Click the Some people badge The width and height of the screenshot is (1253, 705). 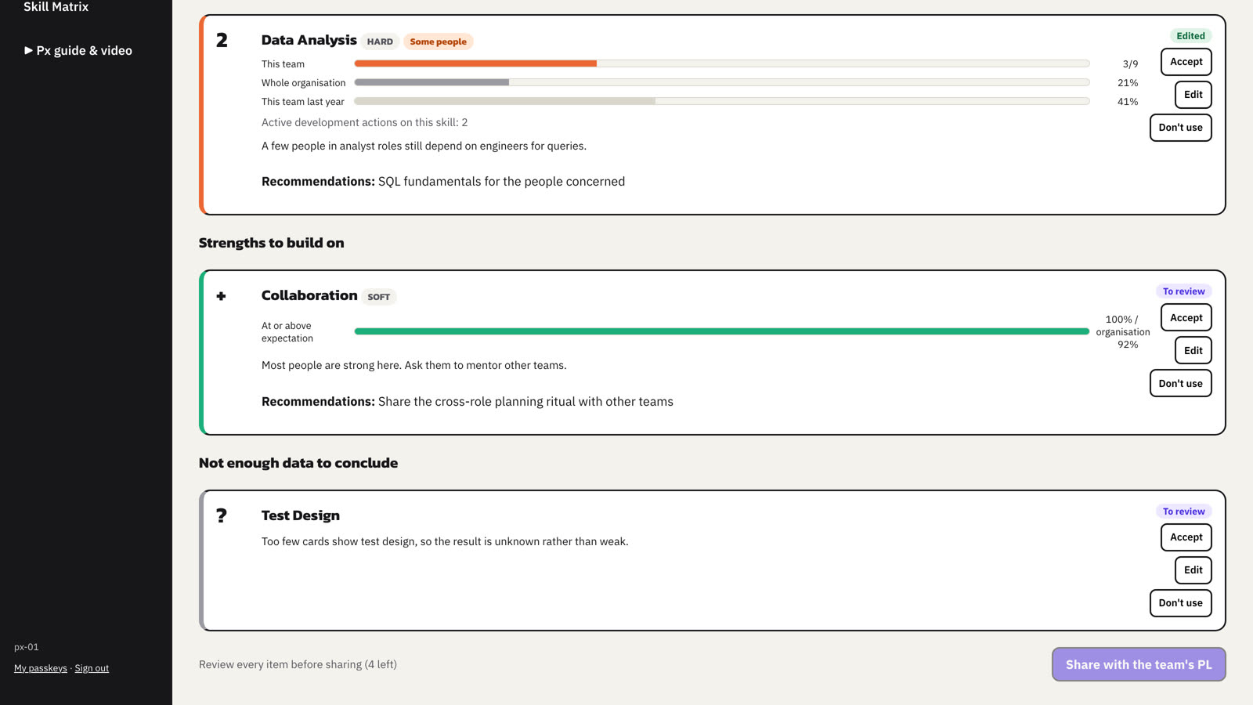(x=438, y=42)
